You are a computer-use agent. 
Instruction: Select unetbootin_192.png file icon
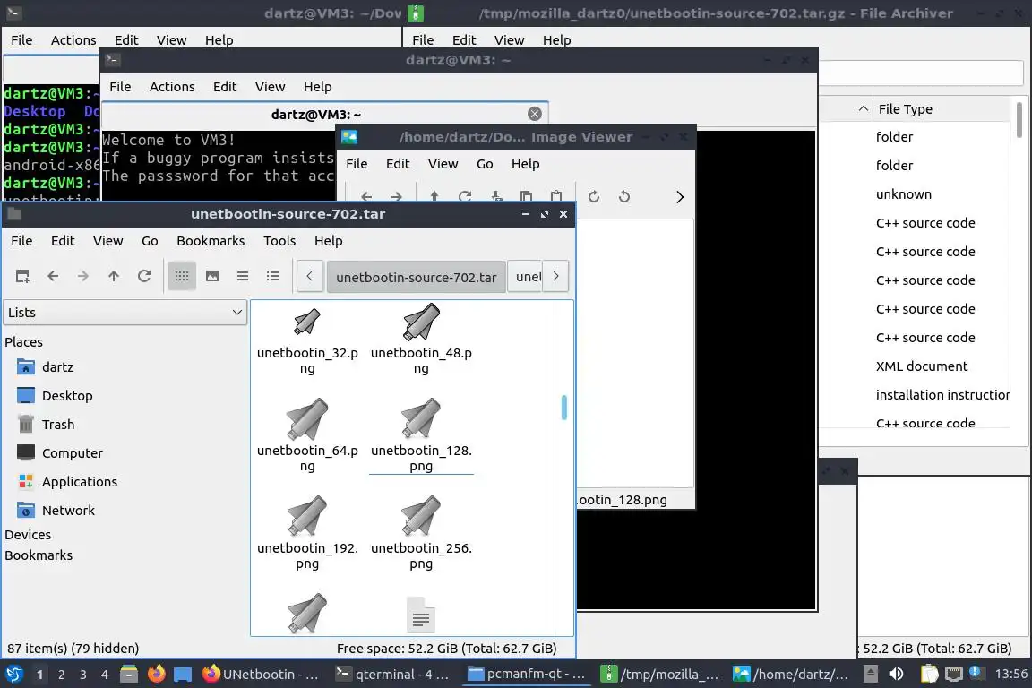click(x=307, y=516)
